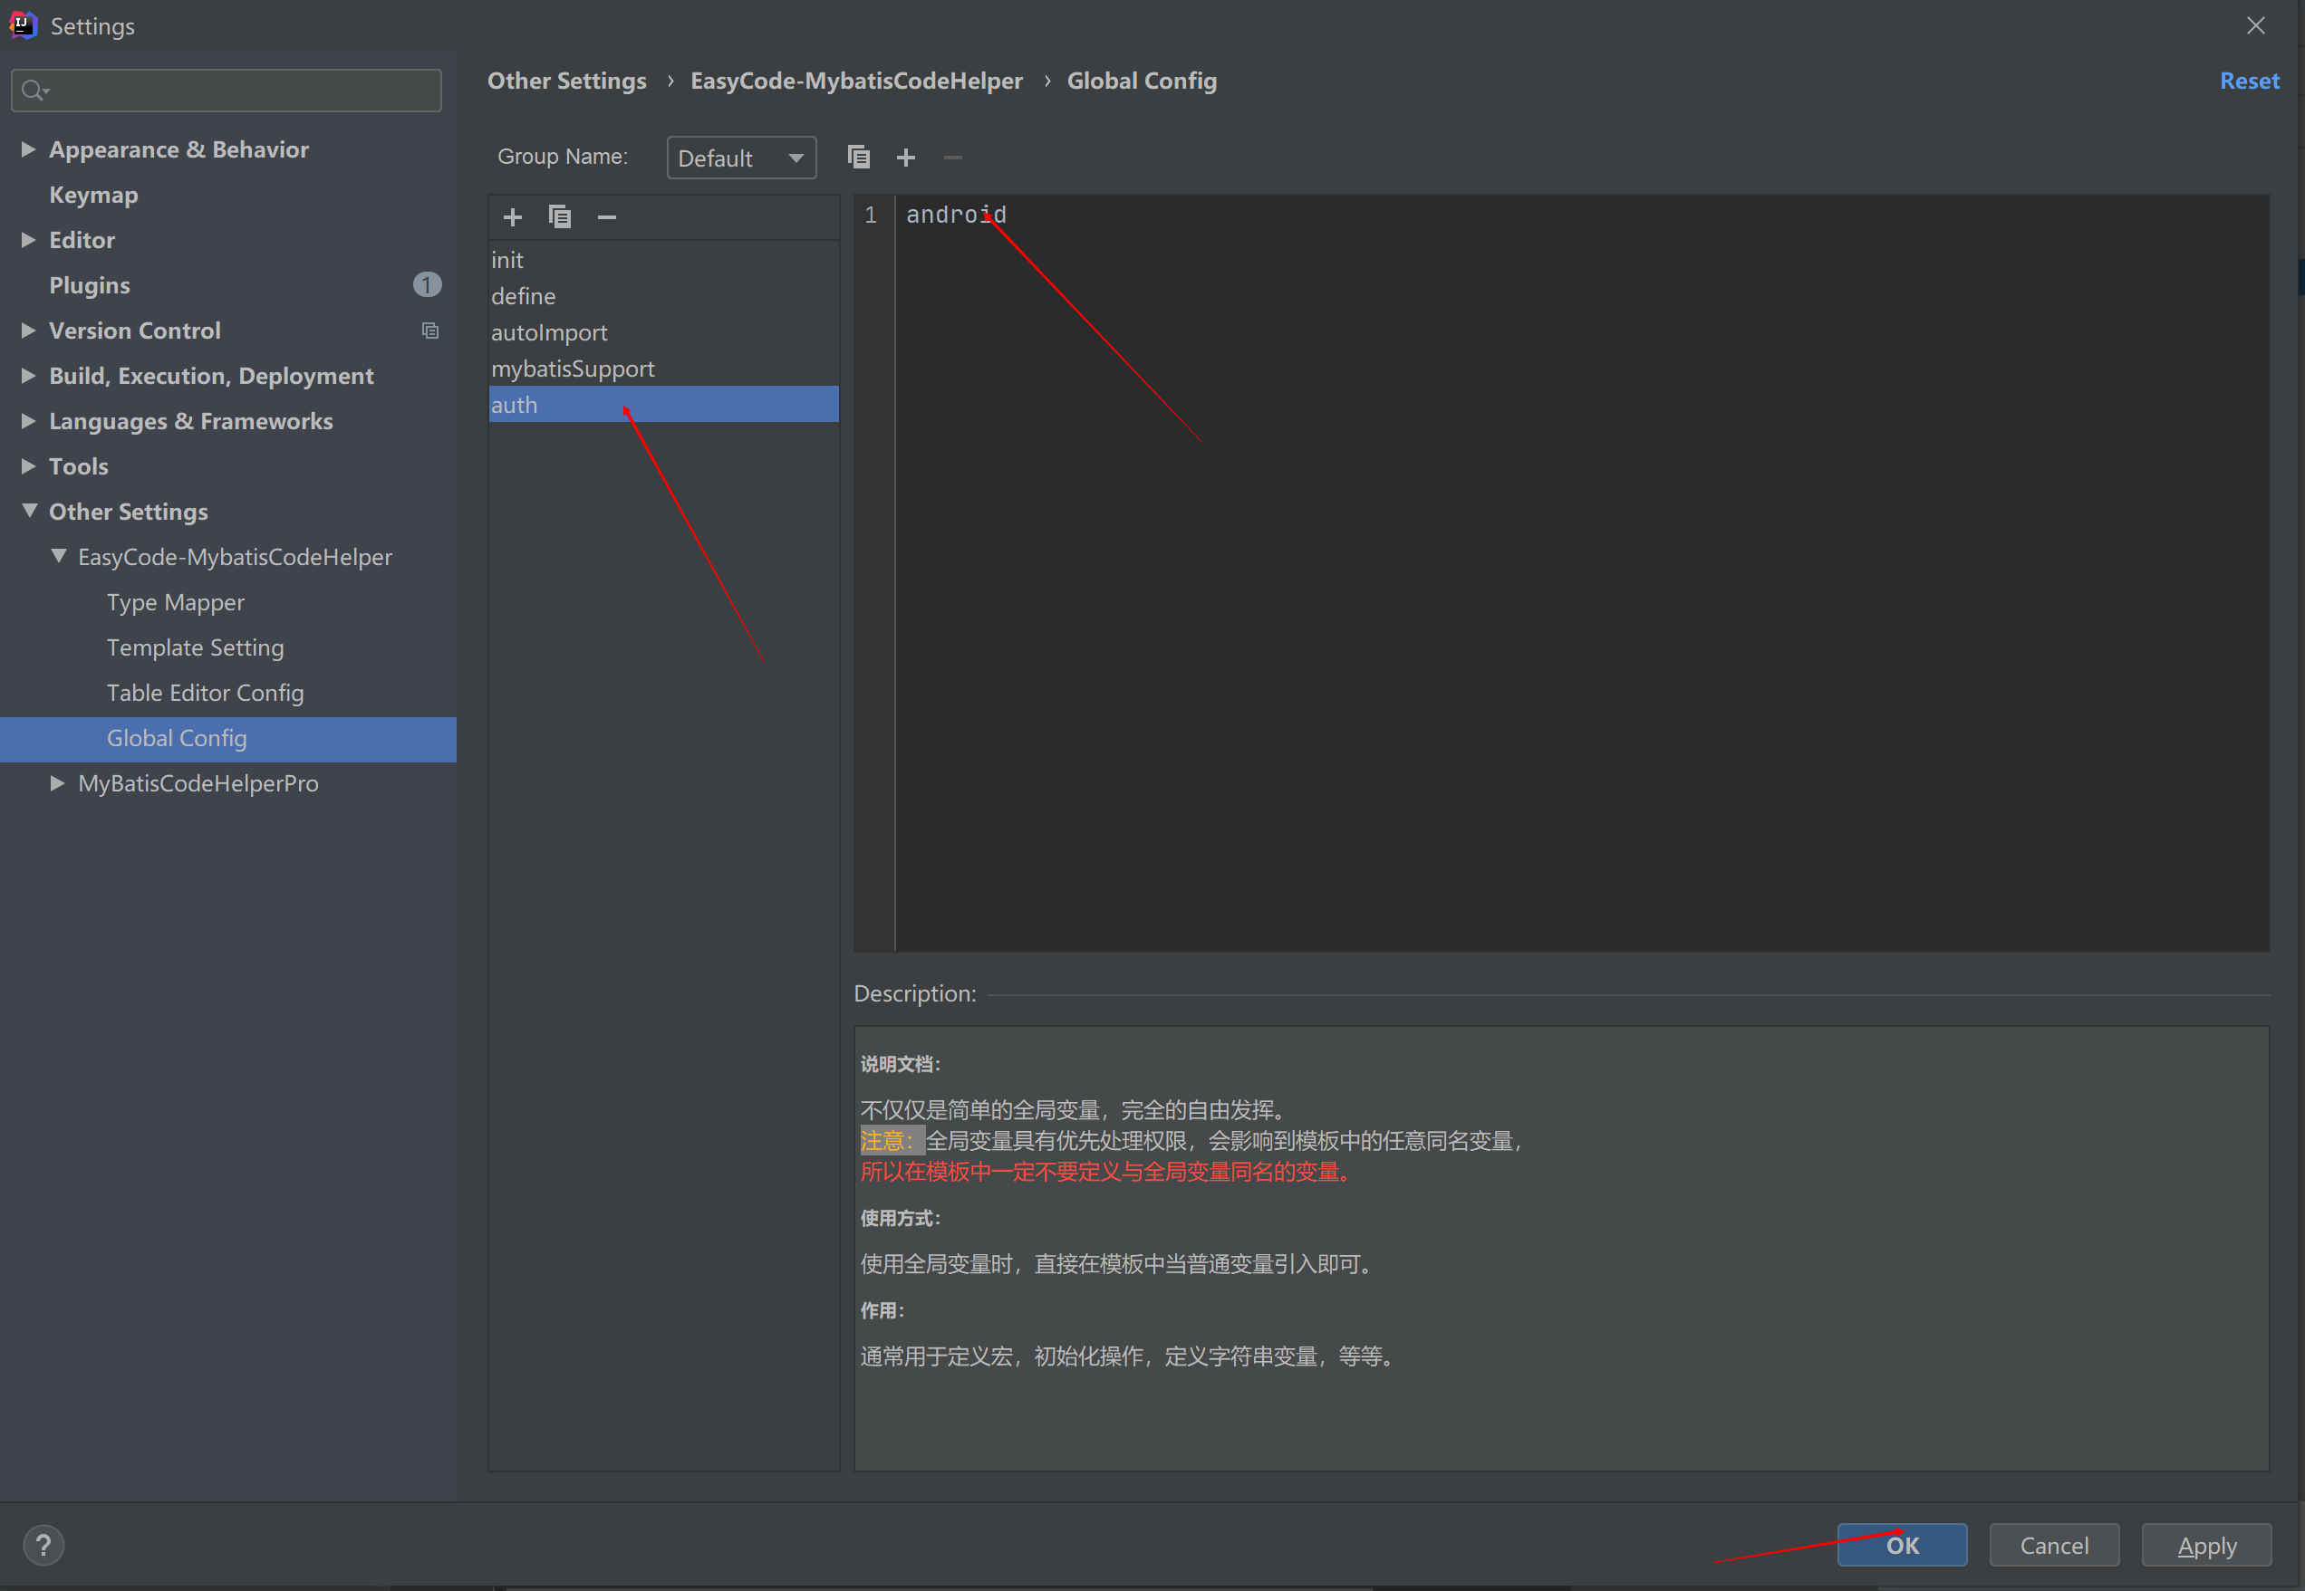Click the add group icon beside Group Name
Viewport: 2305px width, 1591px height.
point(906,157)
